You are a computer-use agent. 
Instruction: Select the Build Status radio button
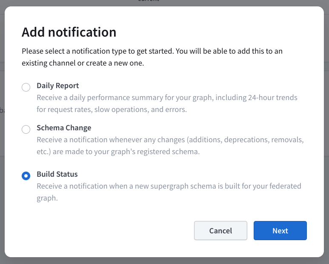click(26, 176)
